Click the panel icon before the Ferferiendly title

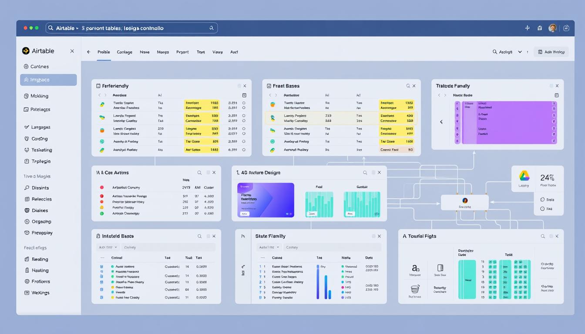(x=98, y=86)
